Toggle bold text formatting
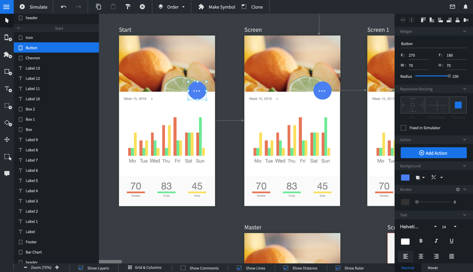Image resolution: width=473 pixels, height=272 pixels. (x=421, y=241)
